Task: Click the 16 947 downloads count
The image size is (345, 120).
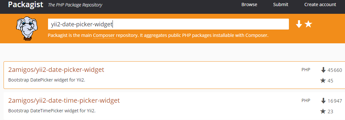Action: tap(335, 101)
